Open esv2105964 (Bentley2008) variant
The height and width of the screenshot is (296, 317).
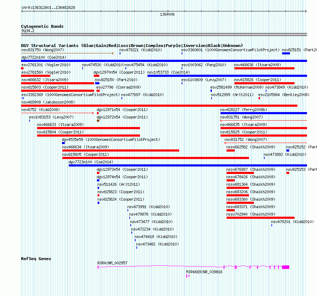(x=284, y=95)
